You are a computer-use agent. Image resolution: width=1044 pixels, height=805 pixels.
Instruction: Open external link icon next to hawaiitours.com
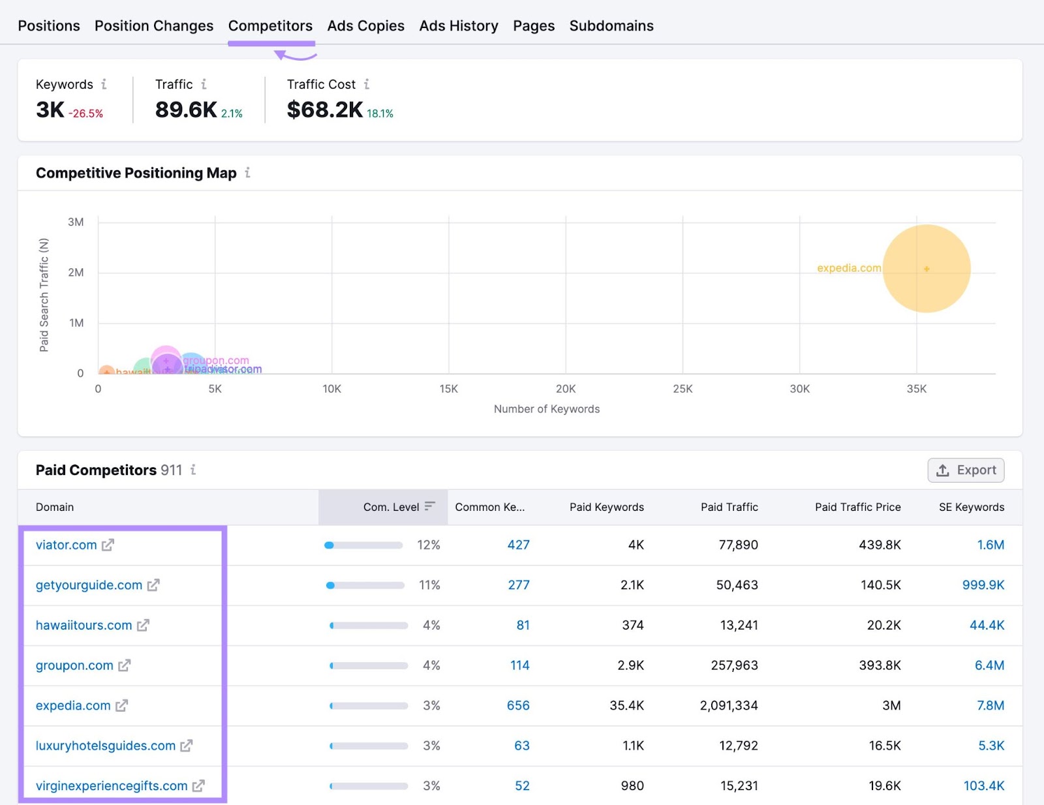tap(143, 625)
